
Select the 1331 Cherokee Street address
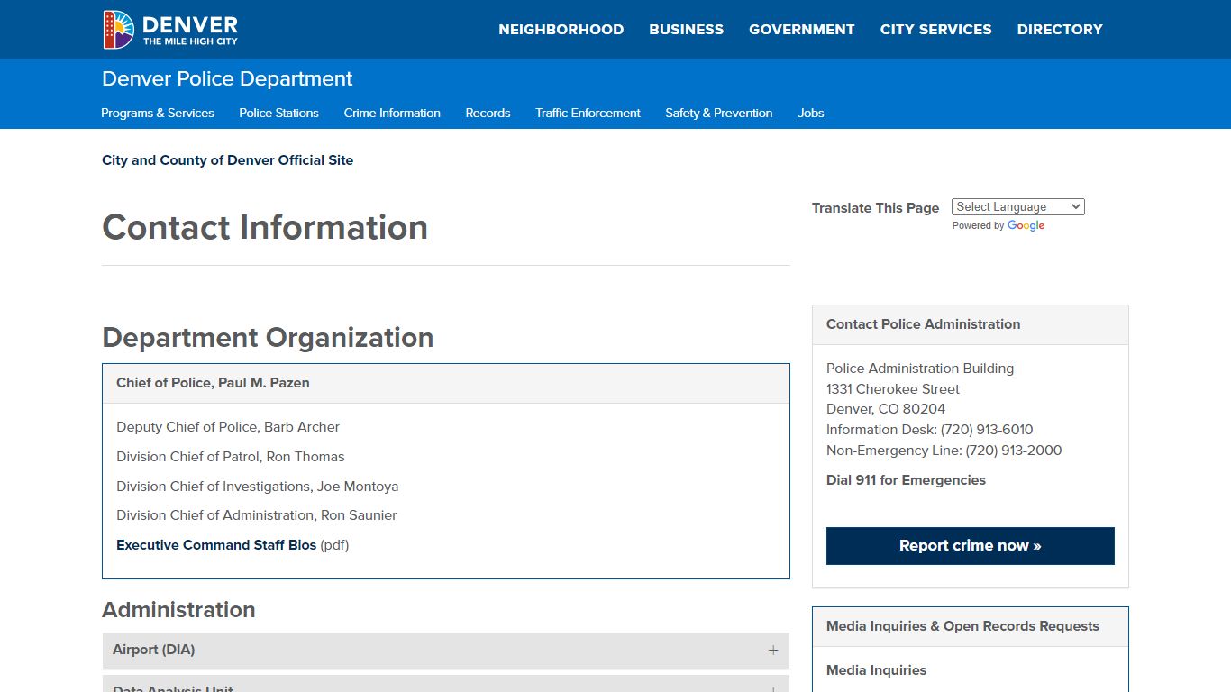click(893, 389)
